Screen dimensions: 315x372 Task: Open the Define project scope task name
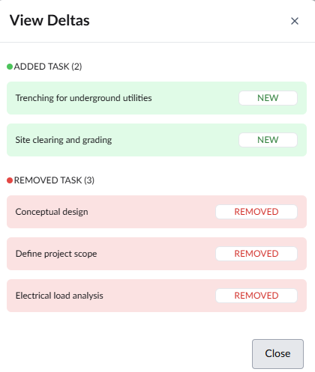56,254
